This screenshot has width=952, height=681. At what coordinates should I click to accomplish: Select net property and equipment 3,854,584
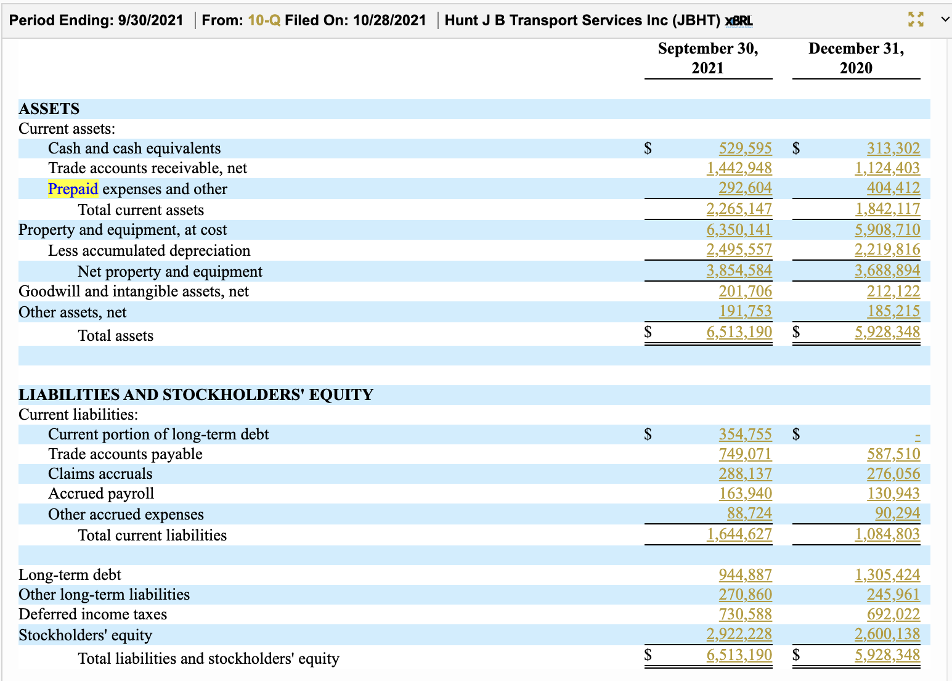coord(739,270)
